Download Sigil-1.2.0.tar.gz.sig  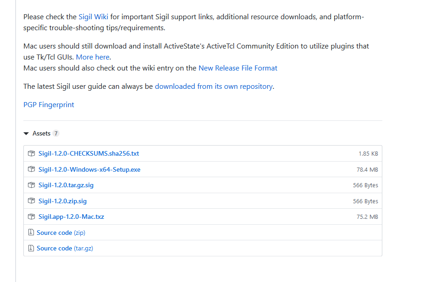[x=66, y=185]
